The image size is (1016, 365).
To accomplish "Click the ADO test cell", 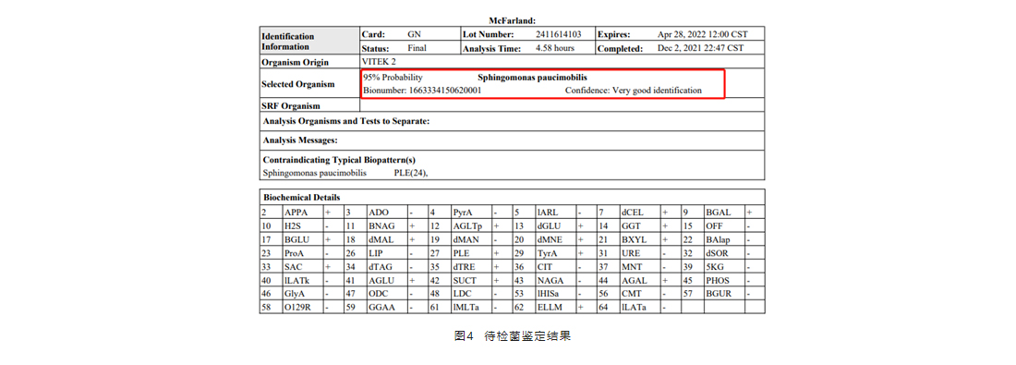I will tap(387, 212).
